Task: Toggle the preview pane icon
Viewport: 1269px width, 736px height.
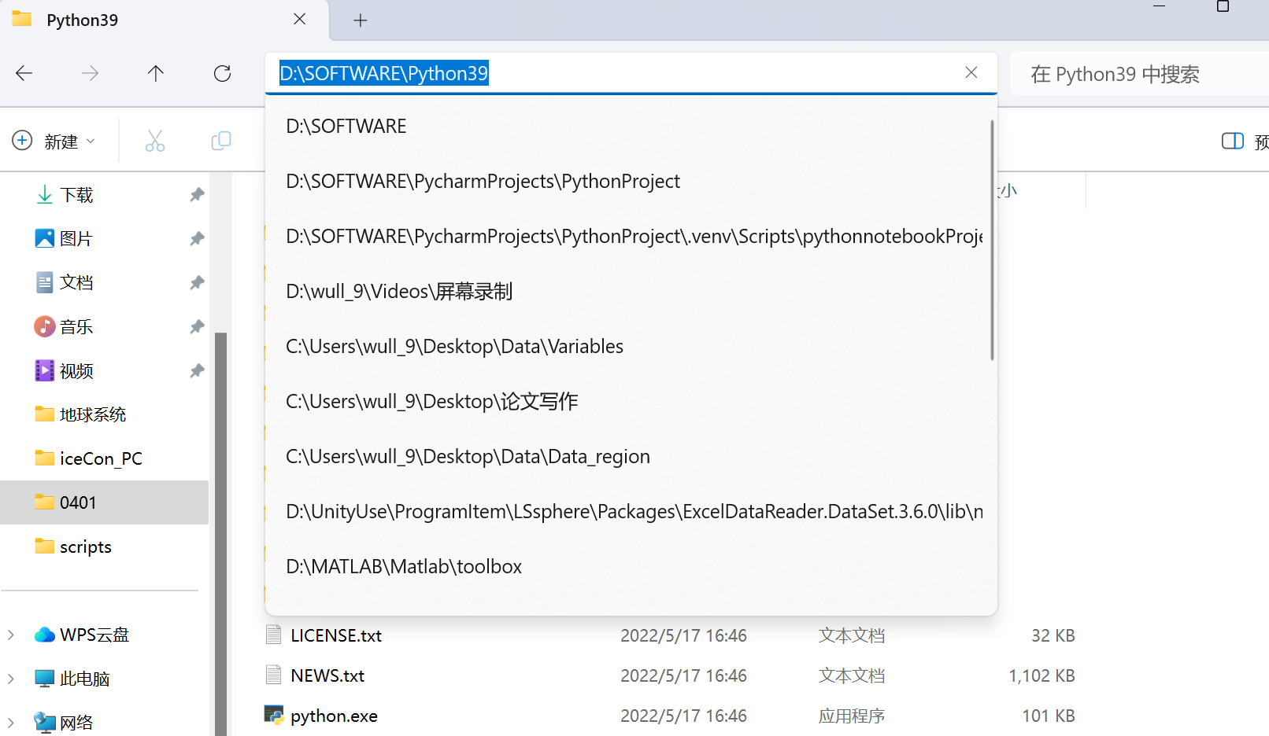Action: pos(1232,141)
